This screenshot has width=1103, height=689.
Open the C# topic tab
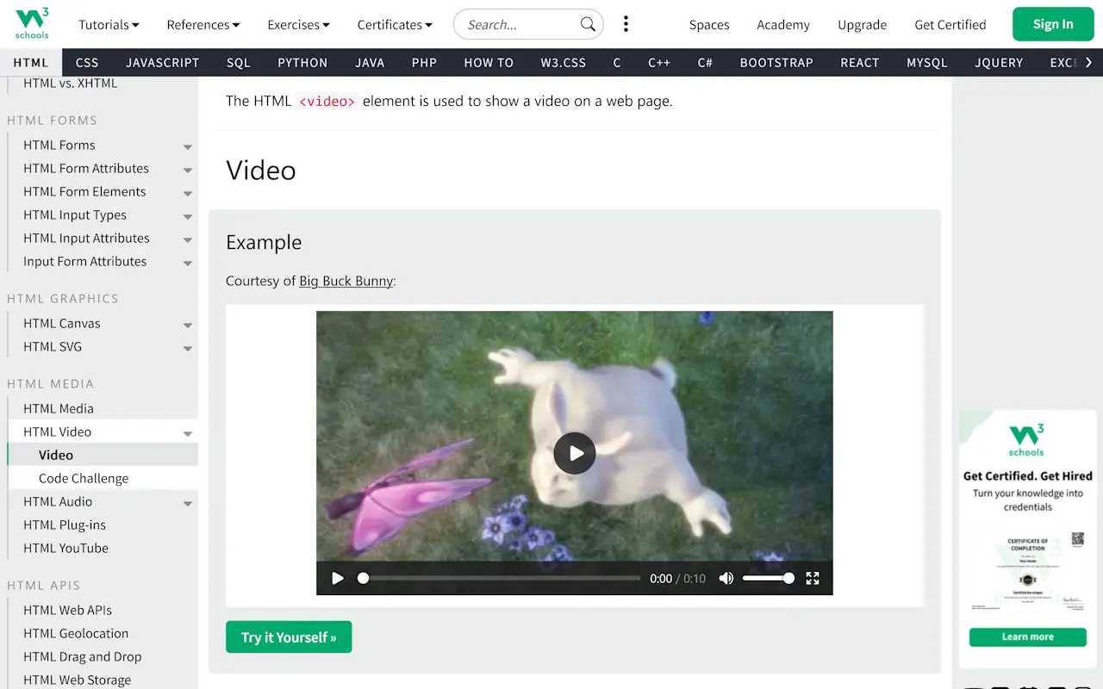pos(705,62)
